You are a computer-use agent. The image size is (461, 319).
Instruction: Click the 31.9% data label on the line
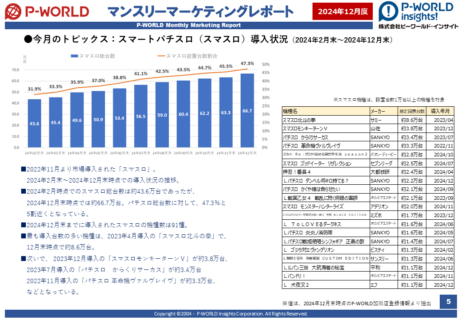35,89
